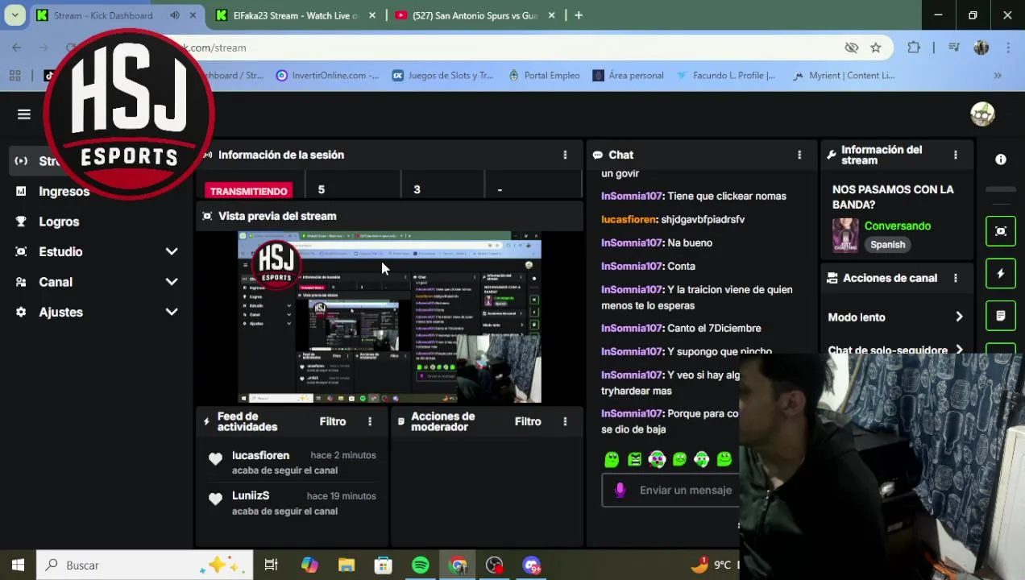This screenshot has width=1025, height=580.
Task: Open Chat de solo-seguidores settings
Action: pyautogui.click(x=895, y=350)
